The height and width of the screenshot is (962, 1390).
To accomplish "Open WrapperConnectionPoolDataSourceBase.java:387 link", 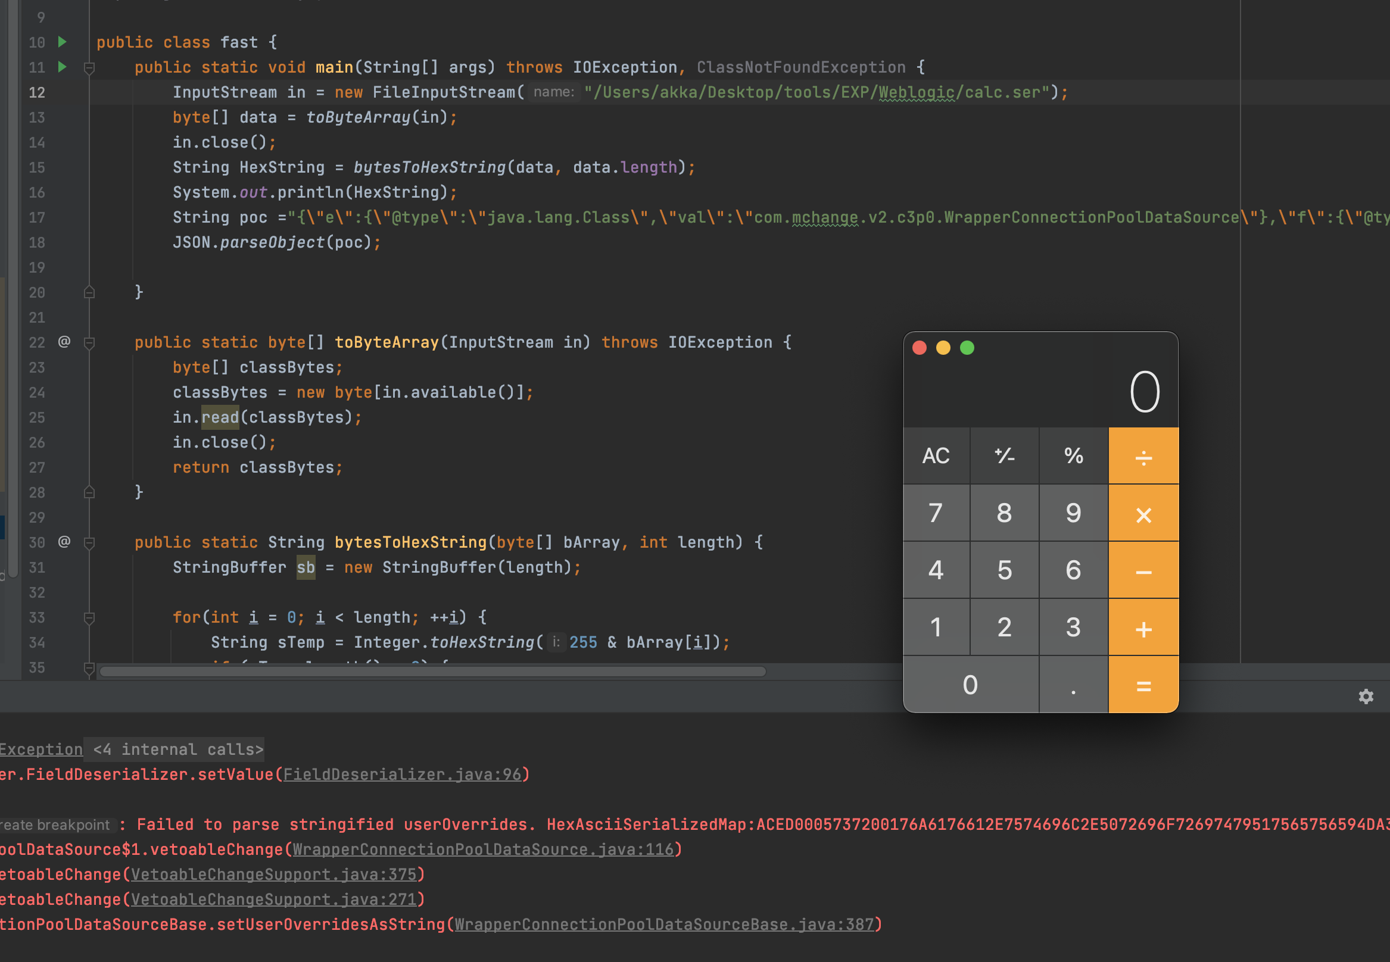I will coord(664,924).
